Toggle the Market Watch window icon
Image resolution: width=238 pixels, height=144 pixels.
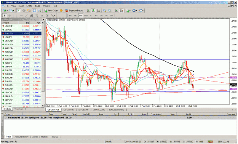click(19, 11)
